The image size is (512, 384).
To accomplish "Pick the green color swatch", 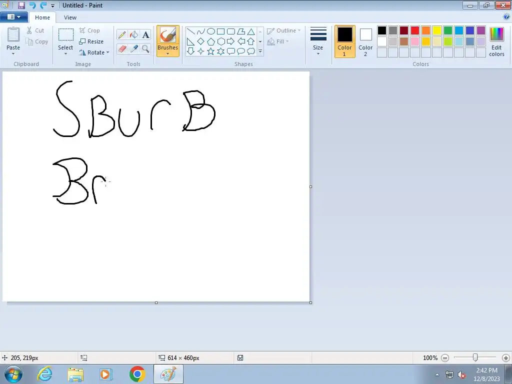I will point(448,30).
